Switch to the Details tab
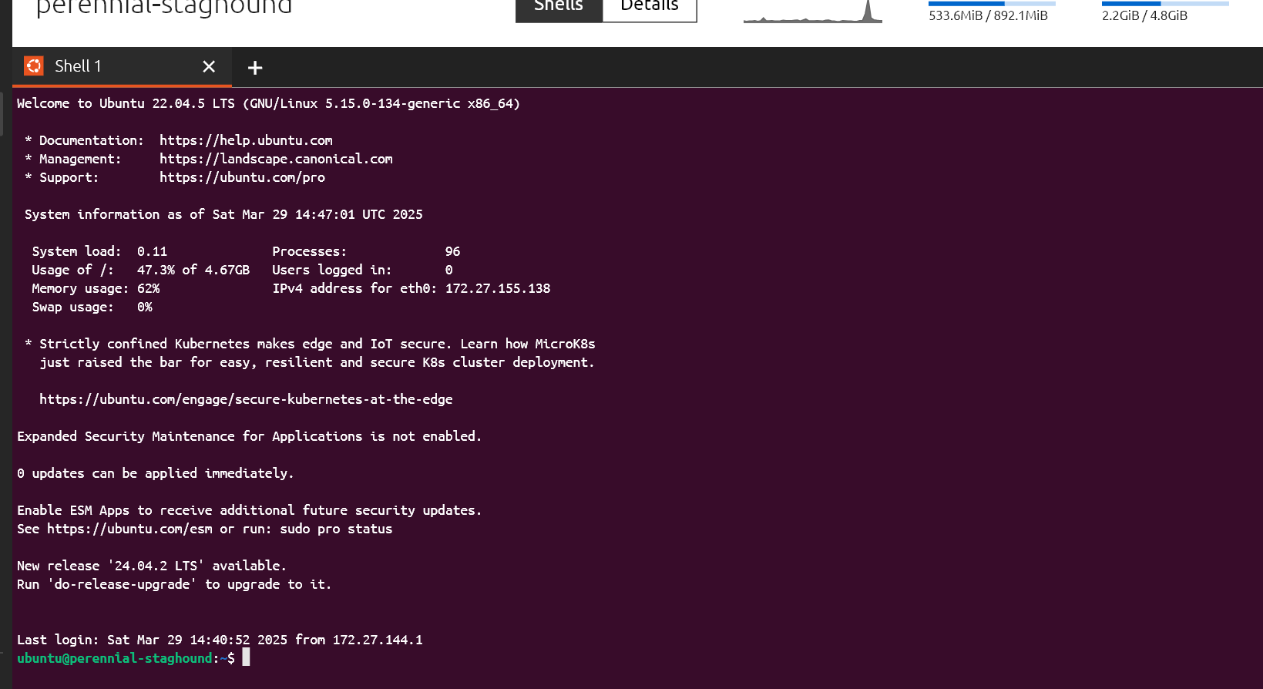Viewport: 1263px width, 689px height. click(650, 8)
